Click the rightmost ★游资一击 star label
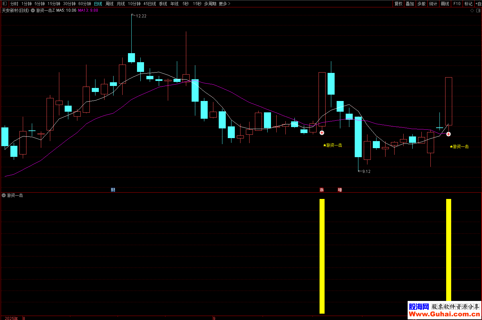482x320 pixels. point(459,146)
